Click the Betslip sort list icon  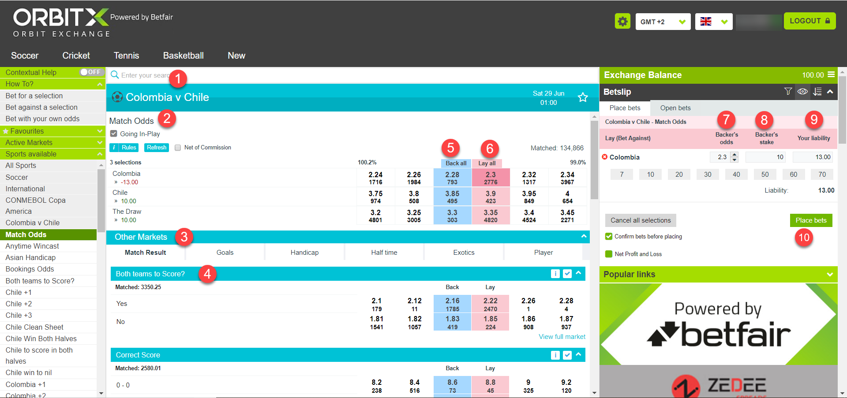point(817,92)
